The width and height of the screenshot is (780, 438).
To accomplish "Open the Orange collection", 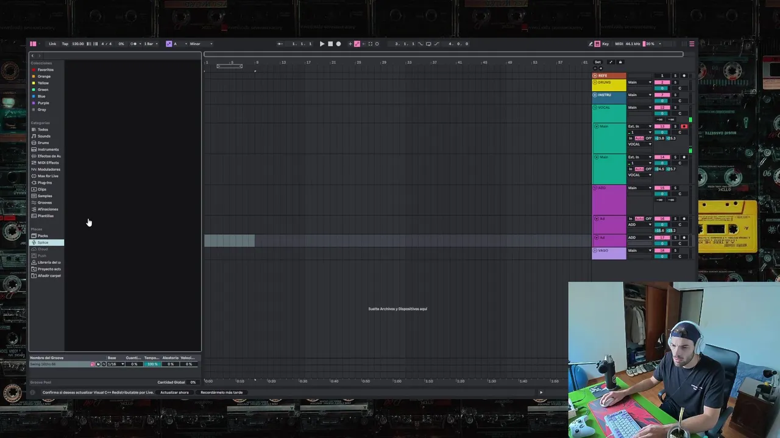I will 44,77.
